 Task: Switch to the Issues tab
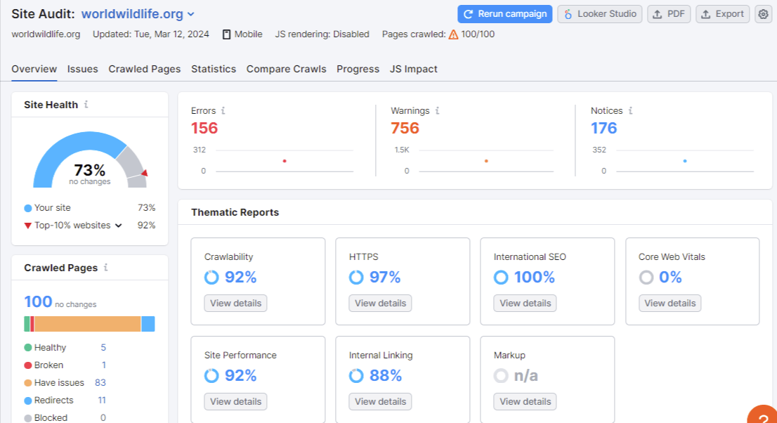[x=82, y=69]
